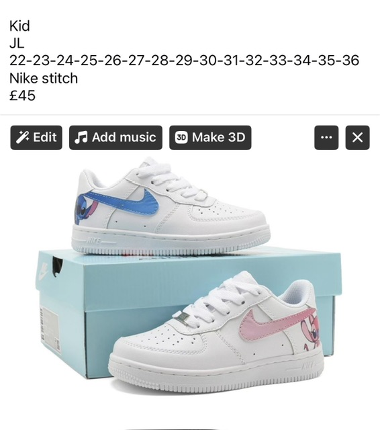Click the 3D badge icon
This screenshot has width=380, height=430.
181,137
